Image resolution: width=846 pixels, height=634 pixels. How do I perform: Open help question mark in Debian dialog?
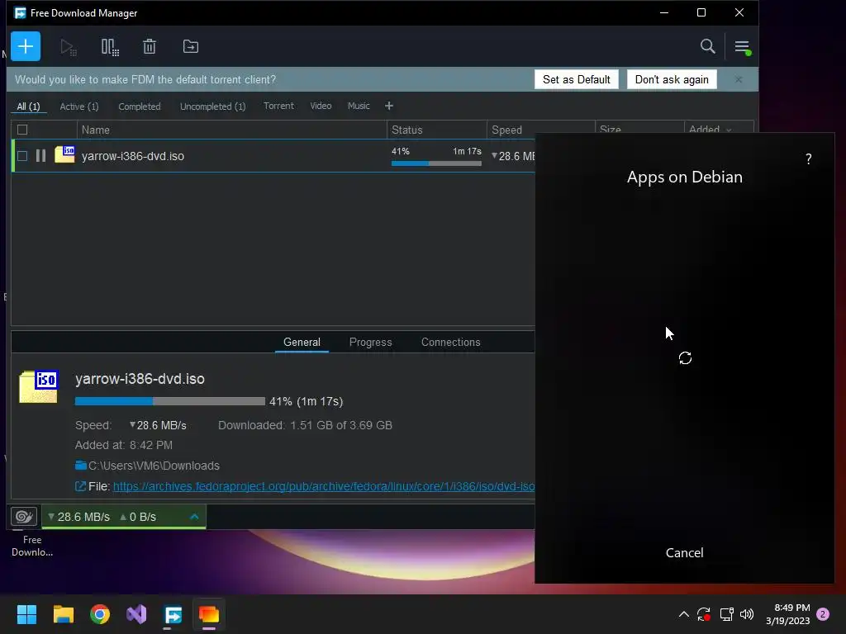[808, 159]
